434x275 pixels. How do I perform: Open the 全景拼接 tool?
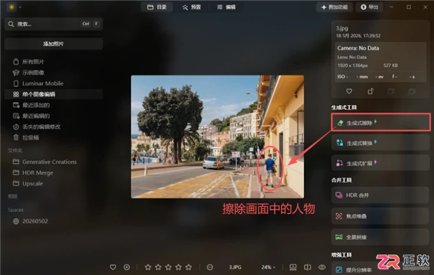(x=380, y=237)
